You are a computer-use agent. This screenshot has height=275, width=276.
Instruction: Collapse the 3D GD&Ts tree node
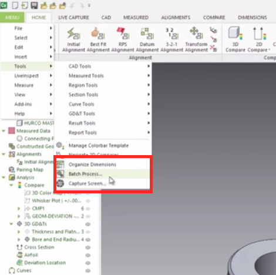tap(11, 224)
